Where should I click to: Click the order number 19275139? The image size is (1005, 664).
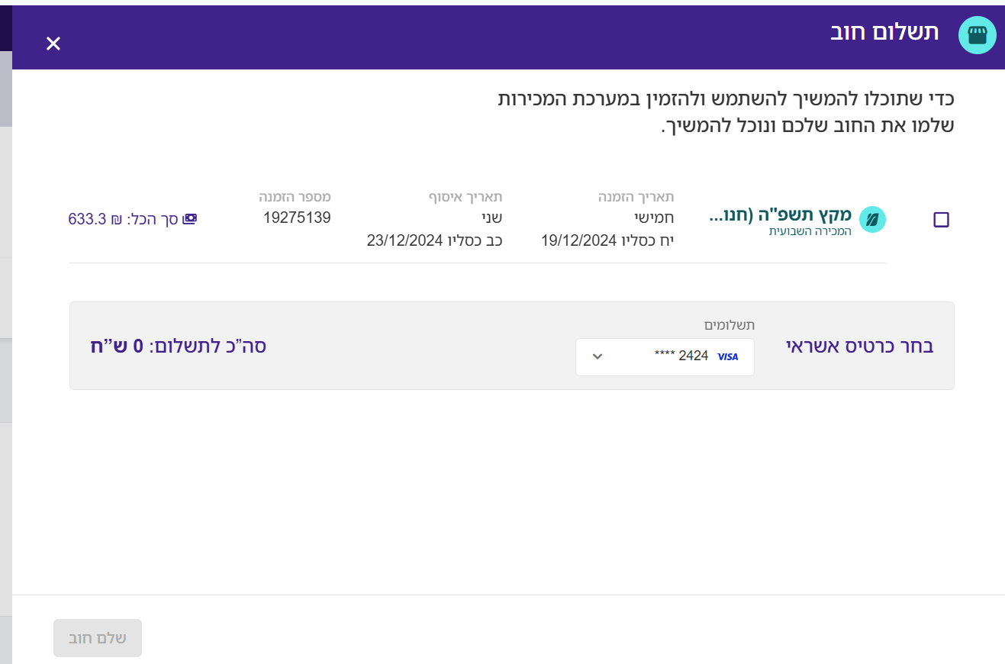[x=297, y=218]
